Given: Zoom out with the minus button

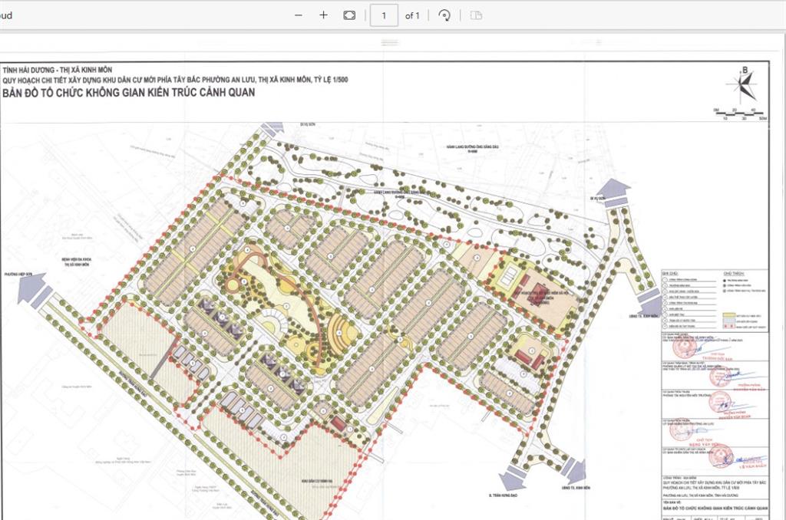Looking at the screenshot, I should (299, 15).
